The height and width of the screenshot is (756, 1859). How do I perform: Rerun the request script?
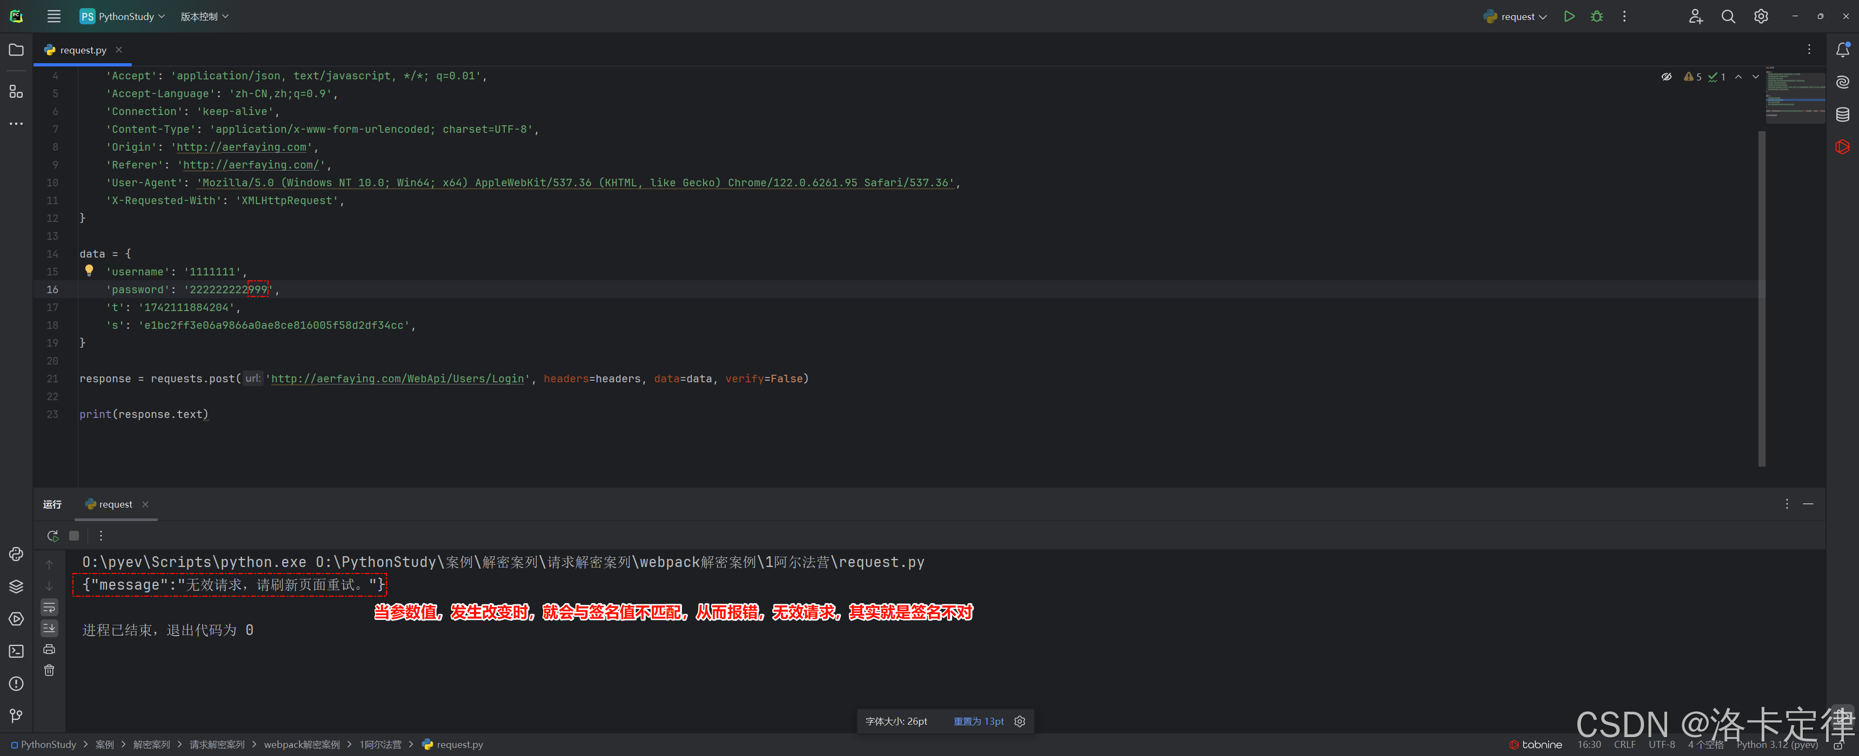click(52, 535)
